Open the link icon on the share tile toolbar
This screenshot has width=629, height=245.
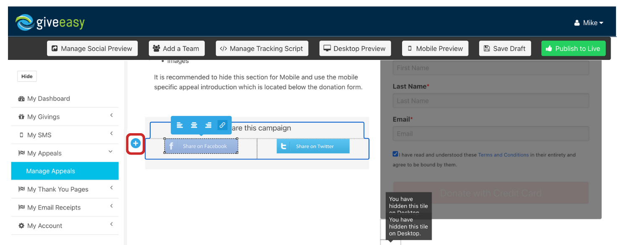tap(222, 125)
